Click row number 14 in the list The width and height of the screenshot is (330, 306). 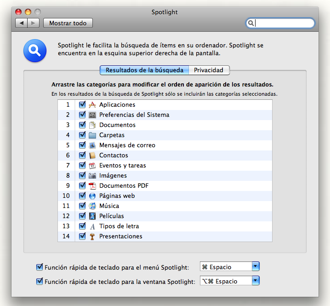point(66,236)
